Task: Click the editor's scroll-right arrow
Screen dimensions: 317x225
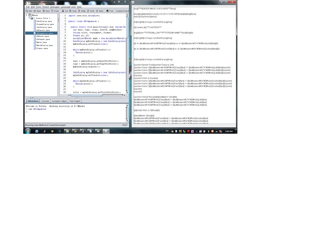Action: pyautogui.click(x=125, y=95)
